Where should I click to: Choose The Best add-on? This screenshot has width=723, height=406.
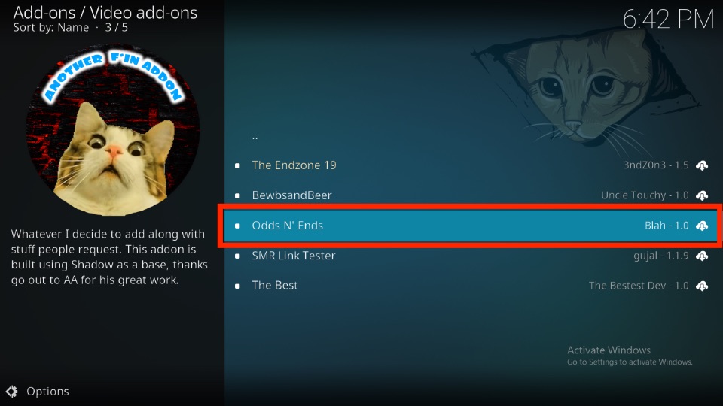tap(471, 286)
